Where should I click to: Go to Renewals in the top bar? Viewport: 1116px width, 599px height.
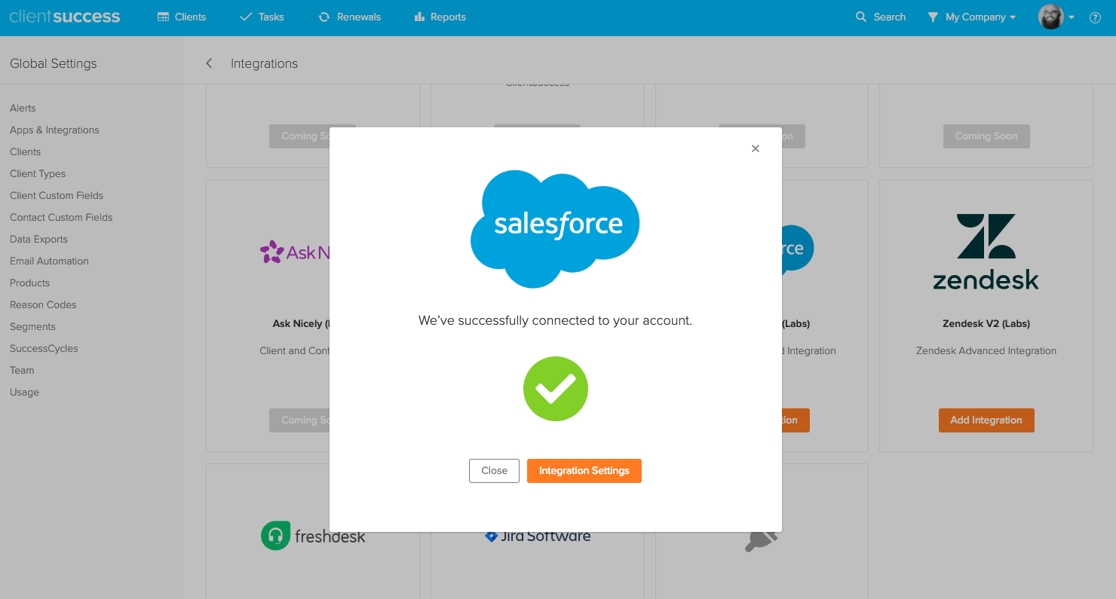pyautogui.click(x=350, y=17)
